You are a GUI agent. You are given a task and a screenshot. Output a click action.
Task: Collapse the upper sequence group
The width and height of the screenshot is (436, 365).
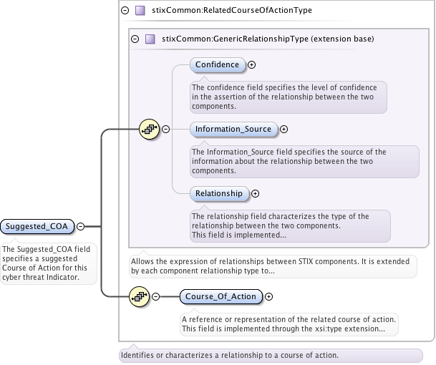[x=165, y=130]
